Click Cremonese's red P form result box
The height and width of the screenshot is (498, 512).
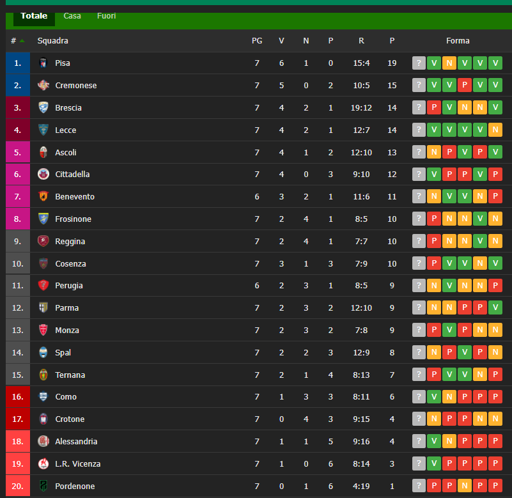[x=465, y=85]
